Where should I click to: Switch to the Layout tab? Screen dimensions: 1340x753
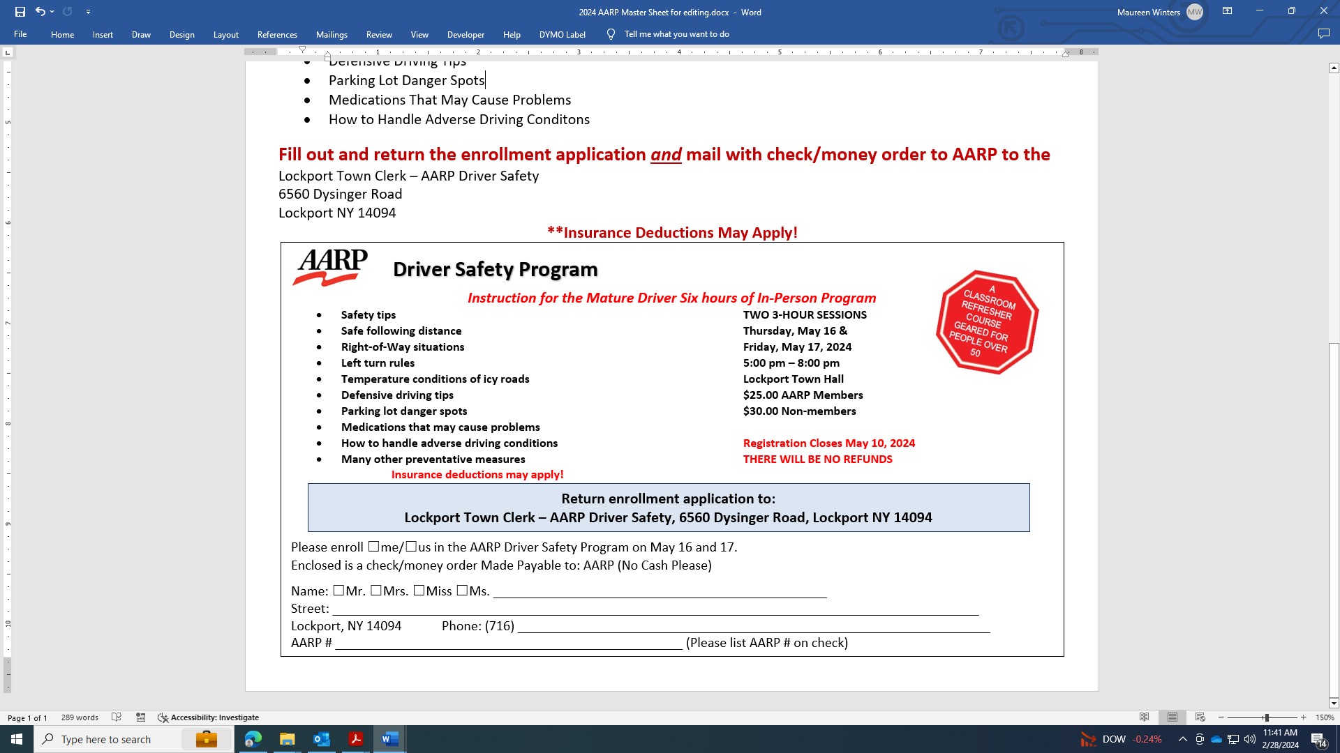click(x=225, y=34)
